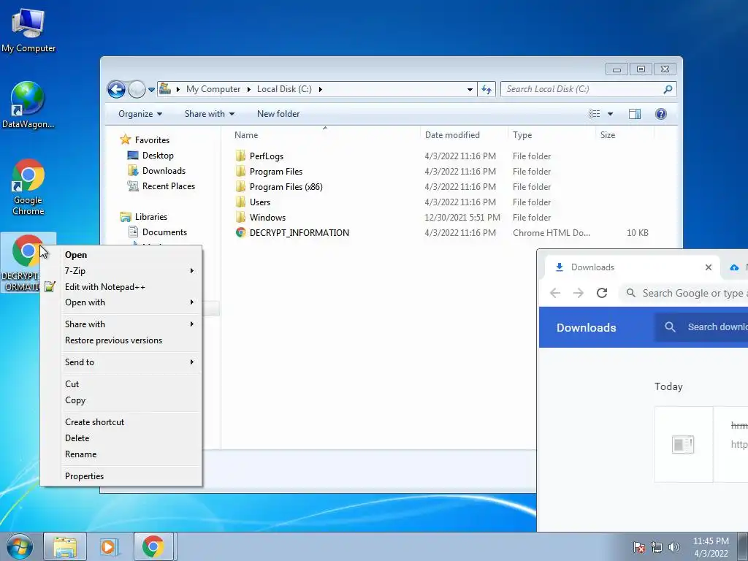Select Recent Places in navigation pane
The width and height of the screenshot is (748, 561).
[x=169, y=186]
